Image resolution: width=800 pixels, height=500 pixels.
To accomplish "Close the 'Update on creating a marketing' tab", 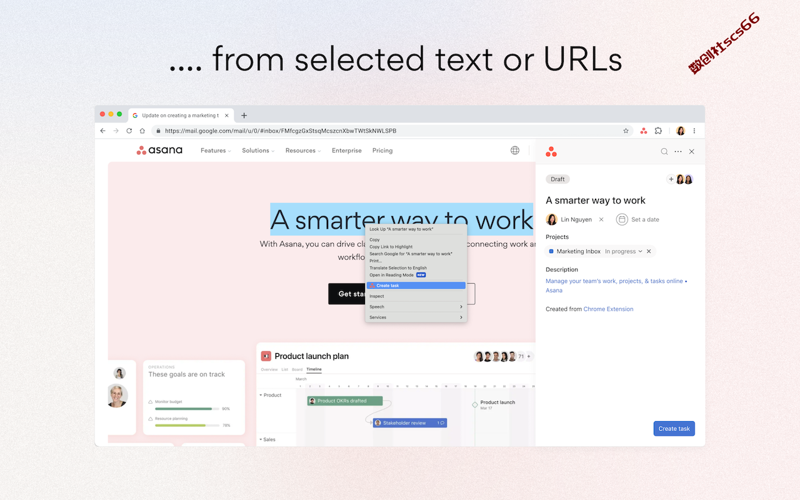I will coord(227,115).
